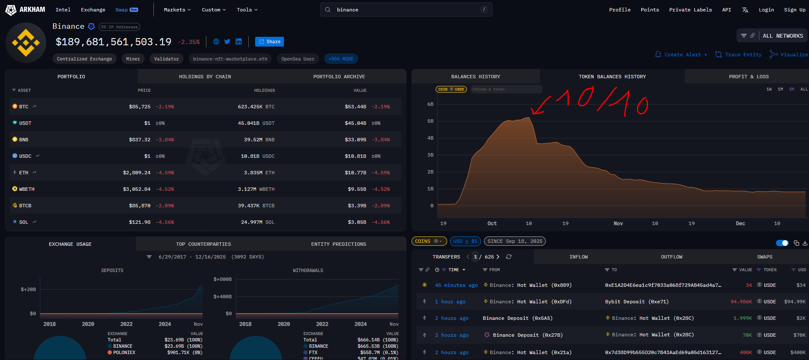This screenshot has width=809, height=360.
Task: Toggle the blue switch above transfers table
Action: click(782, 243)
